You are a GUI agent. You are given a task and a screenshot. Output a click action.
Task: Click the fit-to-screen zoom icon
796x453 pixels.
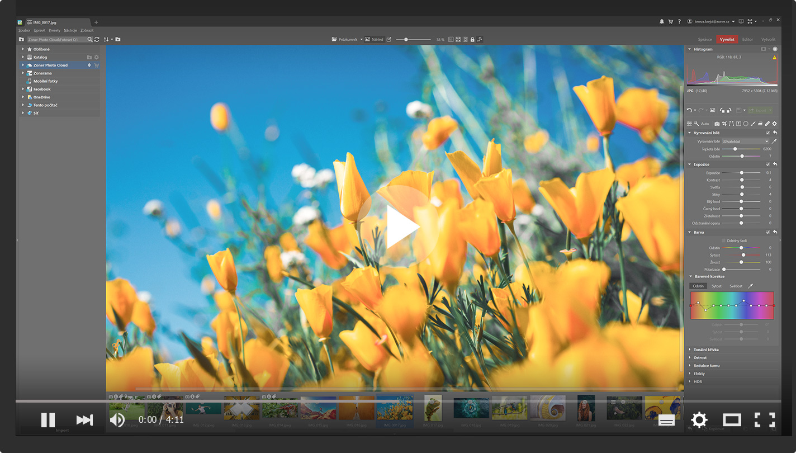[458, 40]
